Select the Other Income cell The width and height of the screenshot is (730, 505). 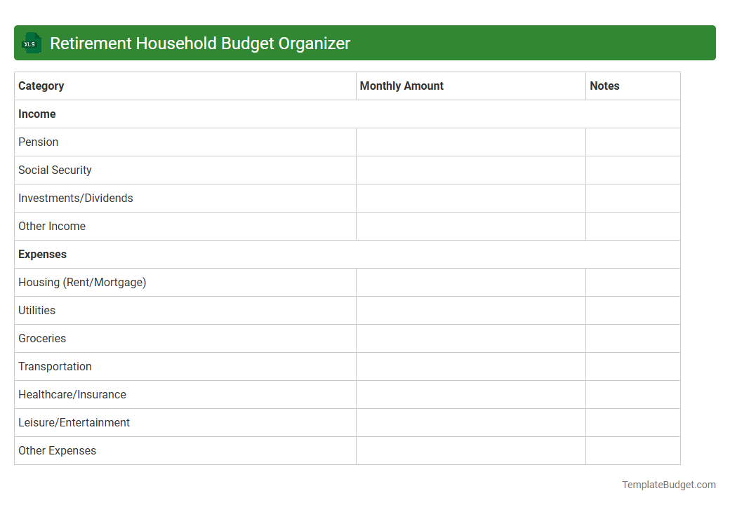(x=52, y=226)
